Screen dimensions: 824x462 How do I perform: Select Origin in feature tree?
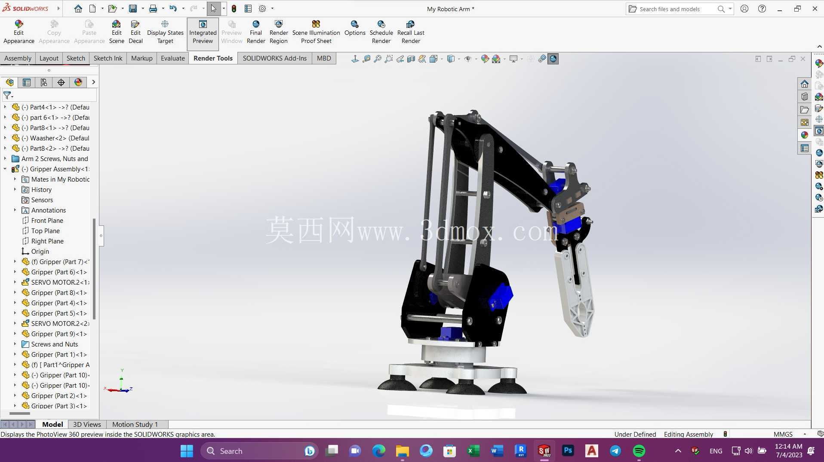coord(40,251)
